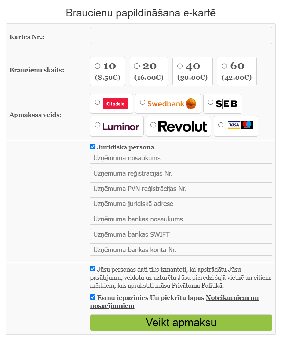Pick the 60 rides option

224,66
